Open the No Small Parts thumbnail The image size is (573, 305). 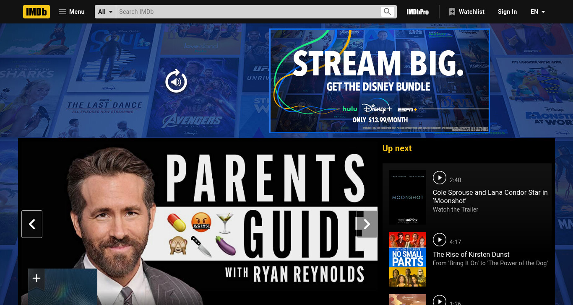408,259
